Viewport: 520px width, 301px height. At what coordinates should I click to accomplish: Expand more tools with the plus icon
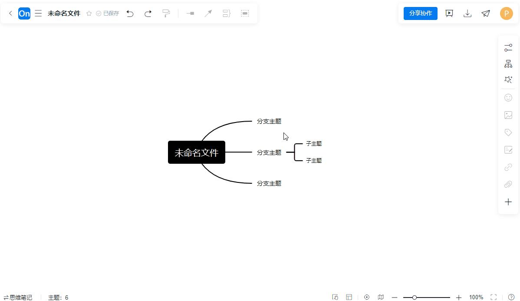tap(508, 202)
